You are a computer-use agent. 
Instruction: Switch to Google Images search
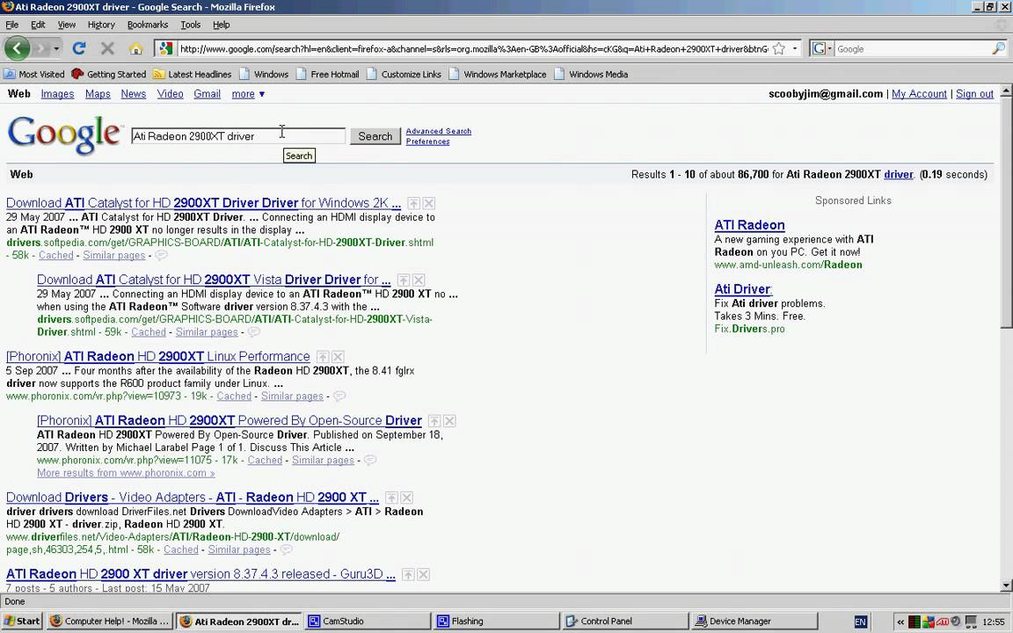[57, 94]
